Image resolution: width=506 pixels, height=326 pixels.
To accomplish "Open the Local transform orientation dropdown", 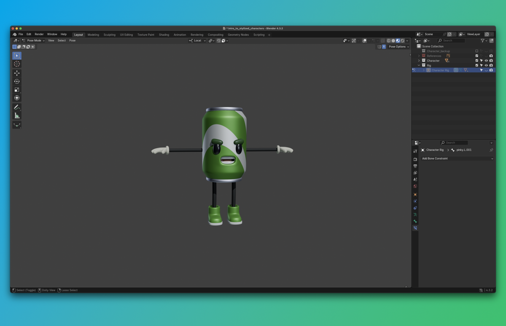I will tap(197, 40).
